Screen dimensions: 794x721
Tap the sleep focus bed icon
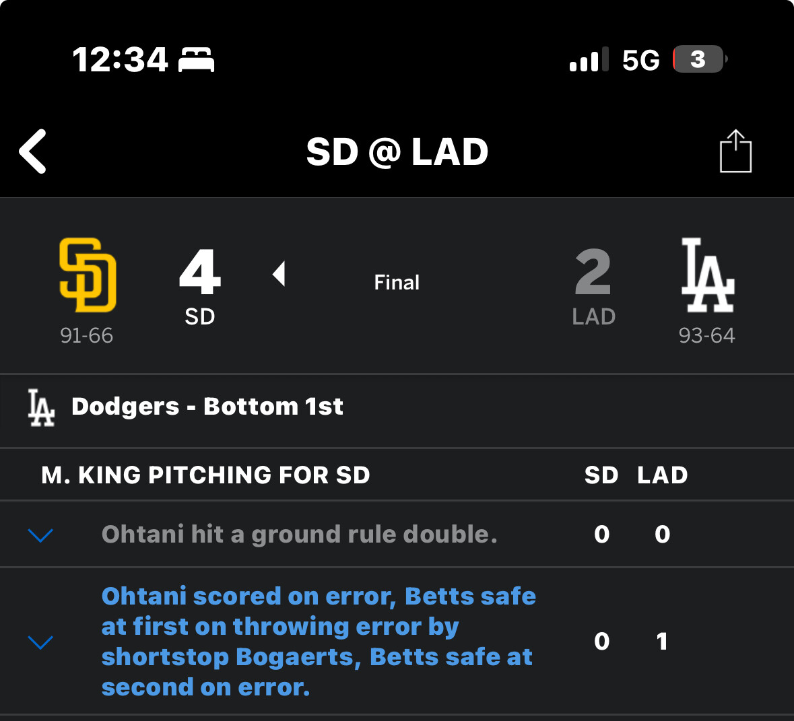[x=196, y=60]
